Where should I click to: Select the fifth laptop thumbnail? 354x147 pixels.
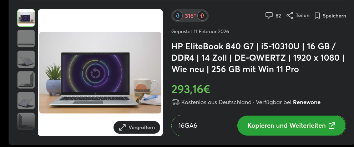[26, 101]
